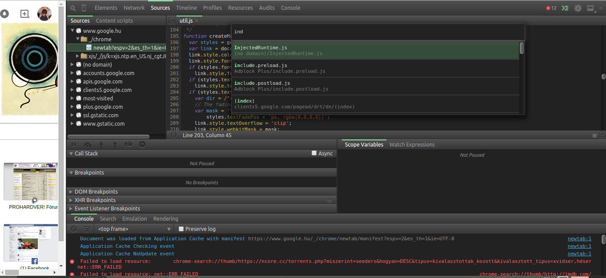
Task: Click the newtab:1 source link
Action: pyautogui.click(x=579, y=239)
